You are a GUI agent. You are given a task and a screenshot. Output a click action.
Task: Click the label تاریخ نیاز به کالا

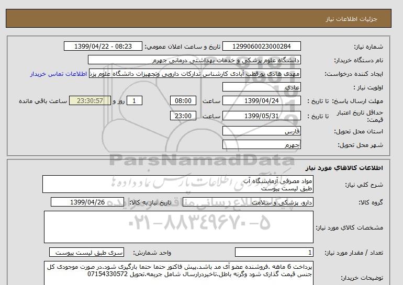click(x=150, y=202)
